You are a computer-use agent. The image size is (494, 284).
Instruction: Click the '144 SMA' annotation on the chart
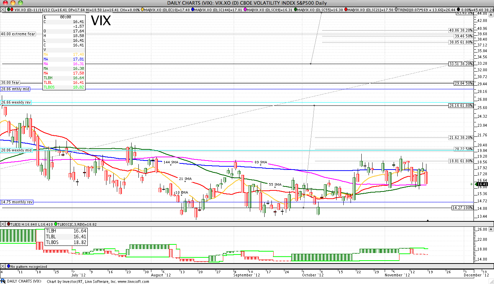click(171, 162)
